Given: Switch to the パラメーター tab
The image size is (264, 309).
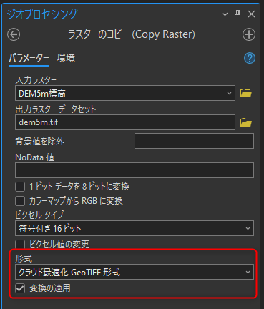Looking at the screenshot, I should (x=29, y=59).
